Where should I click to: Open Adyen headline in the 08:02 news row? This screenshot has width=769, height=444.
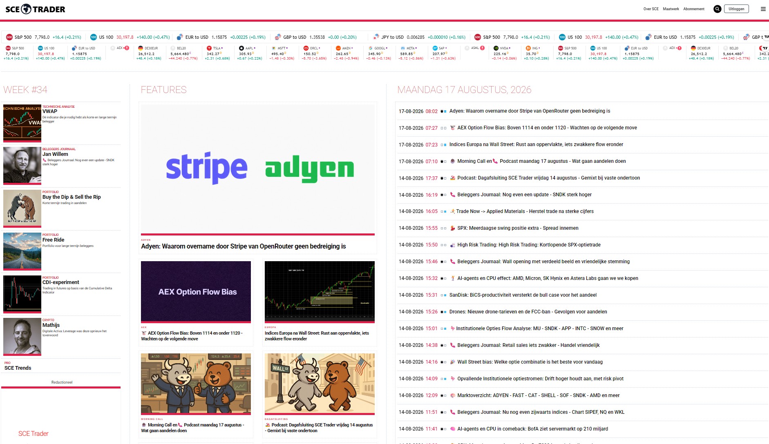pyautogui.click(x=530, y=111)
